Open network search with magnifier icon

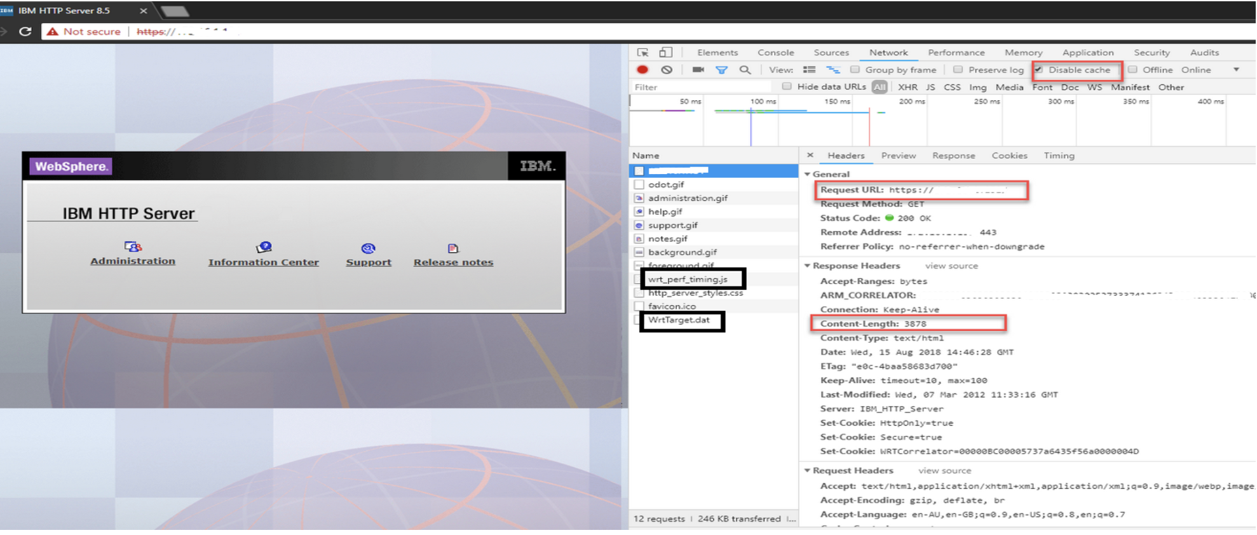click(745, 69)
